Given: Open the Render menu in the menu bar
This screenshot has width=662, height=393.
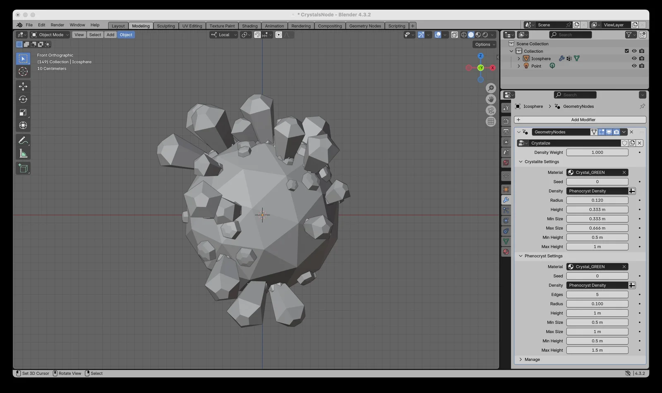Looking at the screenshot, I should point(57,25).
